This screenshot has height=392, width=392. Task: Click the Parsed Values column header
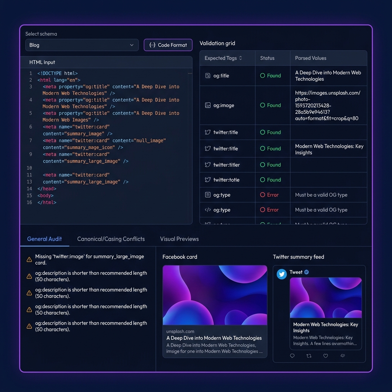click(310, 58)
